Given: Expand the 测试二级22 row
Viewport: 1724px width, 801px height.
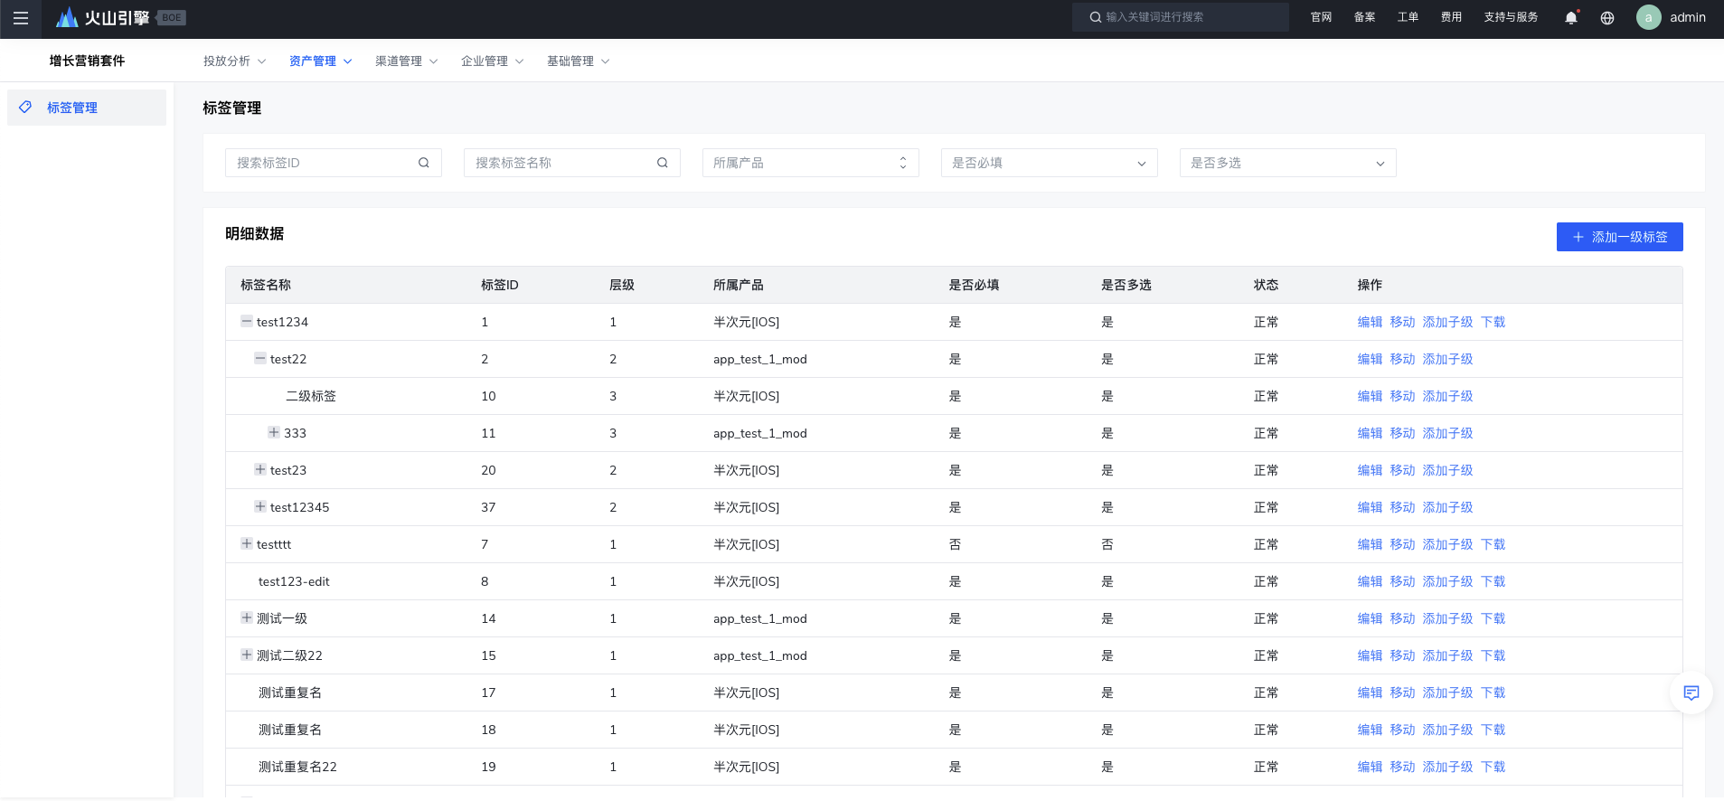Looking at the screenshot, I should tap(246, 655).
